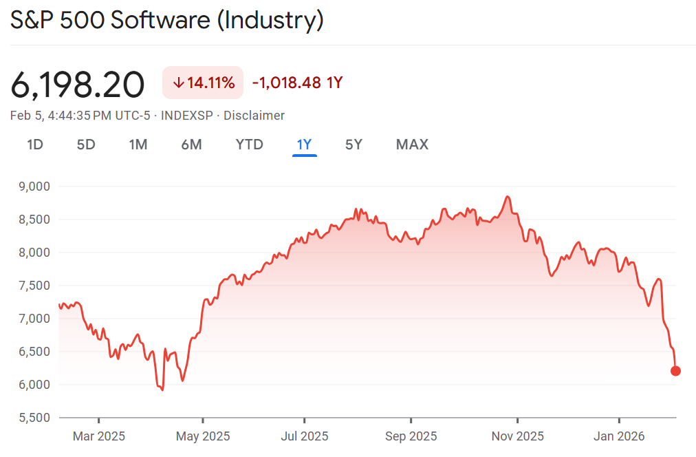Switch to YTD chart view
This screenshot has width=696, height=457.
pos(249,145)
